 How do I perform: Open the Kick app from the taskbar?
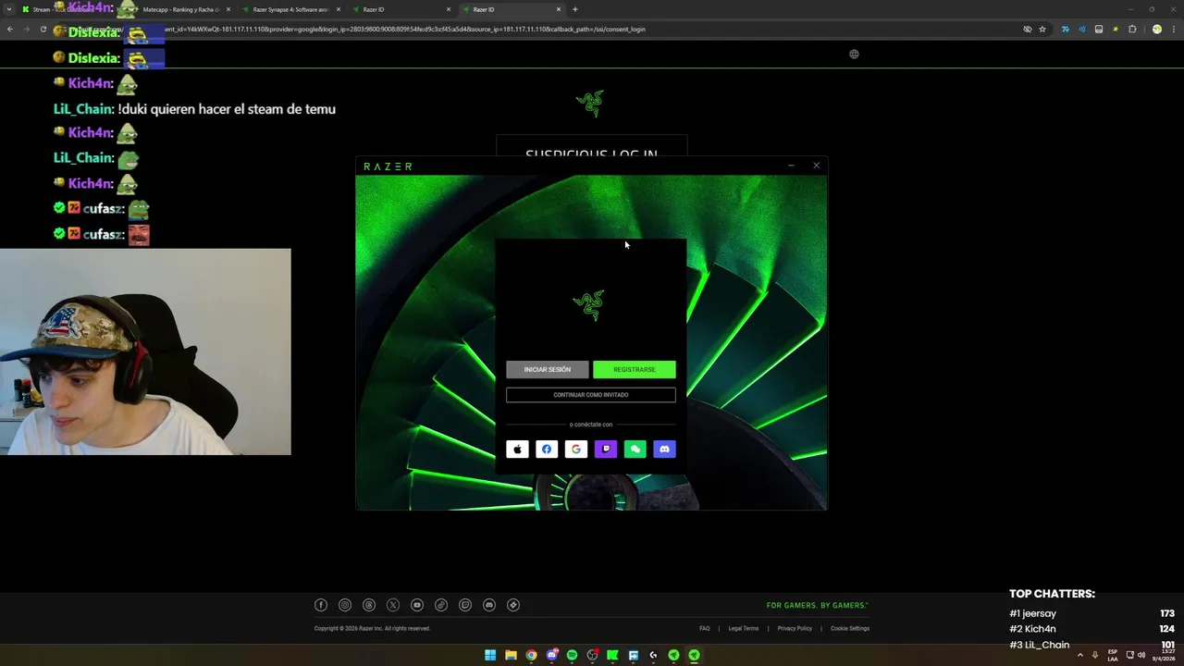tap(612, 655)
